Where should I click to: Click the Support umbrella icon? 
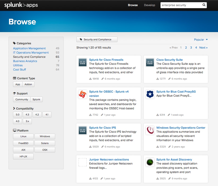coord(15,93)
